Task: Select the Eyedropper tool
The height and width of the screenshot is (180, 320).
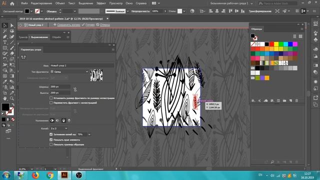Action: point(5,81)
